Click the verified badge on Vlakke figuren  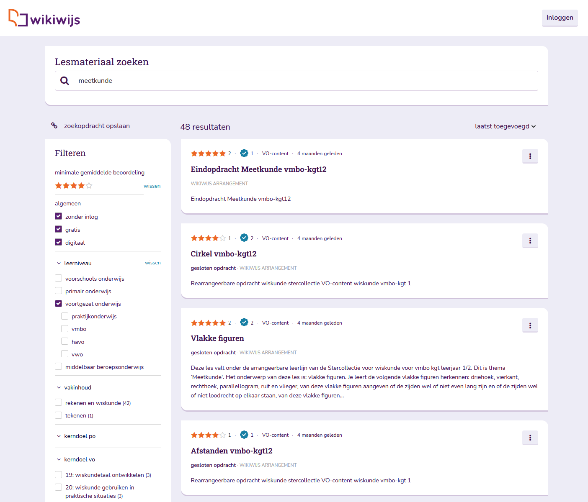pyautogui.click(x=244, y=323)
